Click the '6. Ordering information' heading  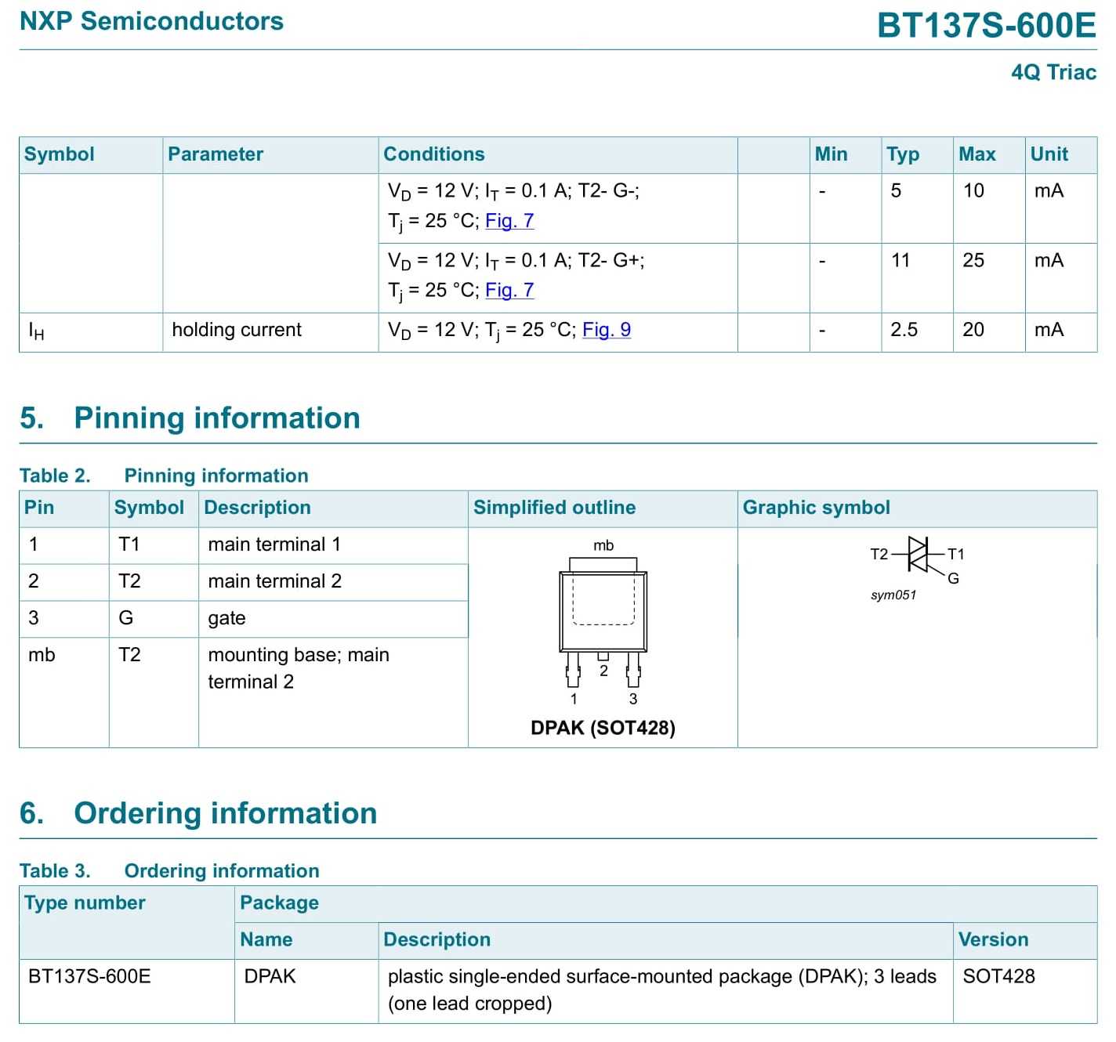pyautogui.click(x=198, y=813)
